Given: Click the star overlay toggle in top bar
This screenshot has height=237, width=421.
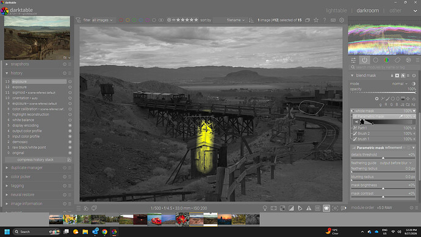Looking at the screenshot, I should pos(316,20).
